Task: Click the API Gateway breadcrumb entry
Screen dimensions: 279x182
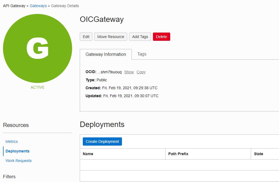Action: coord(13,5)
